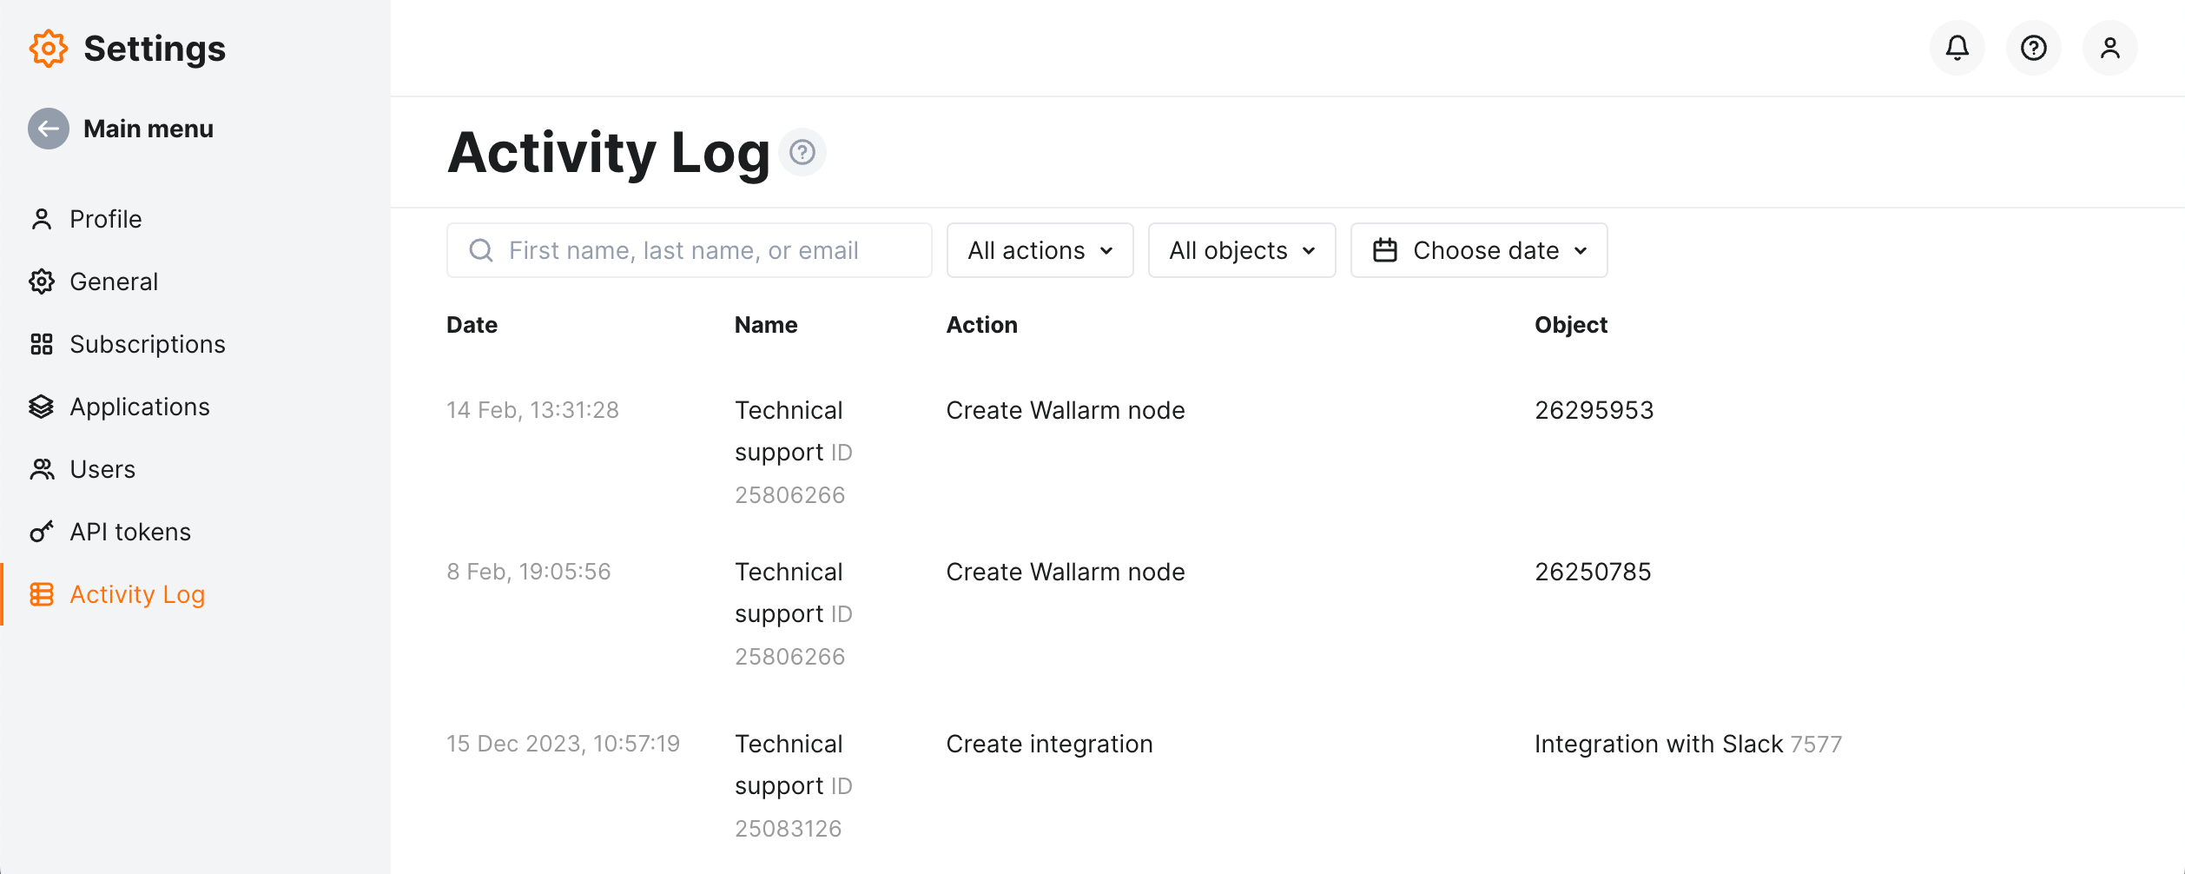This screenshot has height=874, width=2185.
Task: Click the API tokens key icon
Action: coord(41,531)
